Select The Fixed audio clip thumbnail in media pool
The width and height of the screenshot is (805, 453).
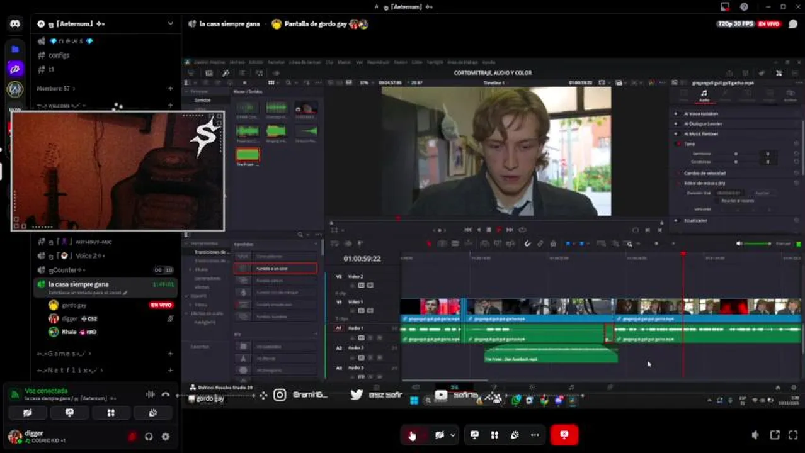tap(248, 155)
